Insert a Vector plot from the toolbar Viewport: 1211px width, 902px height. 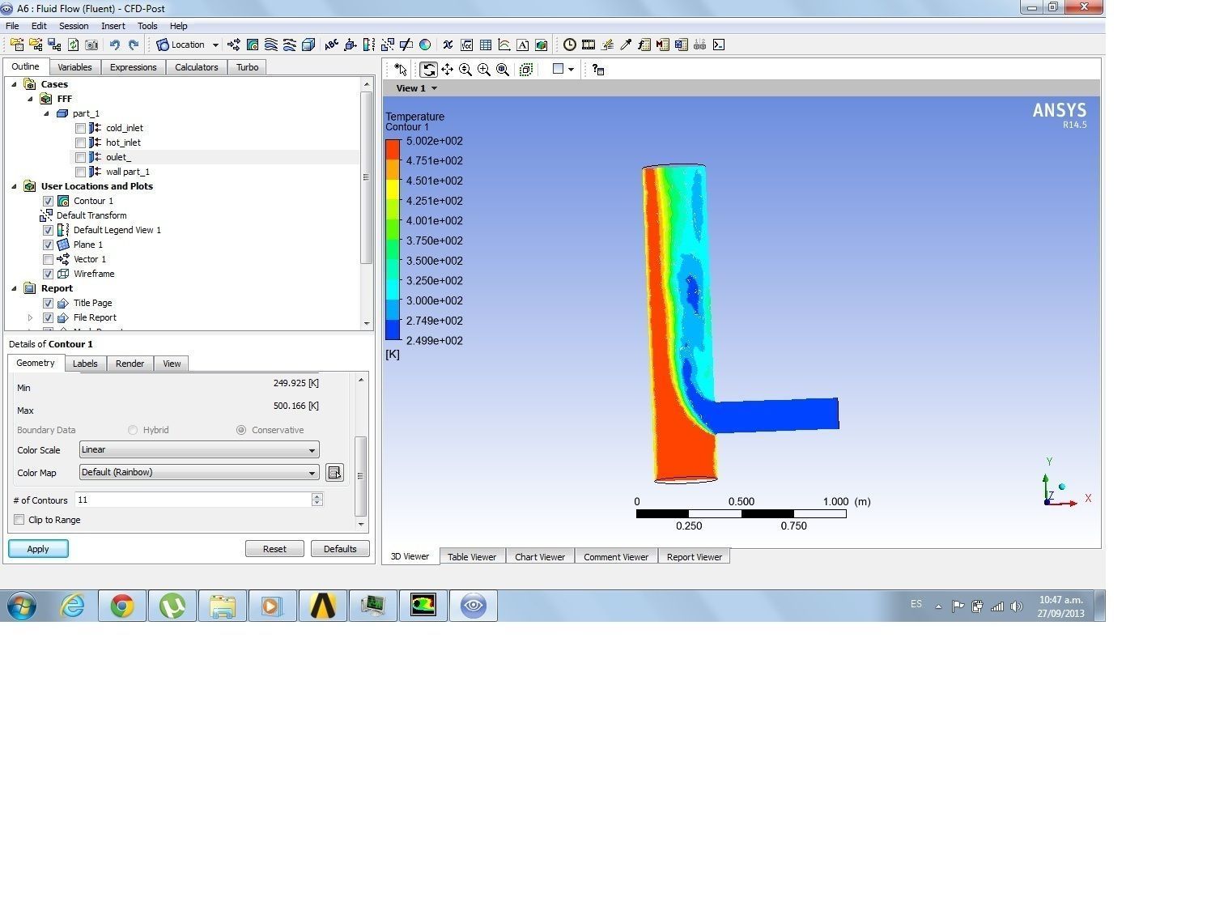(x=234, y=45)
